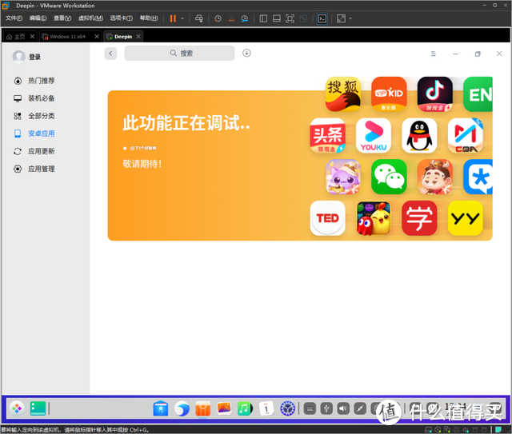Open the app store hamburger menu

tap(434, 54)
